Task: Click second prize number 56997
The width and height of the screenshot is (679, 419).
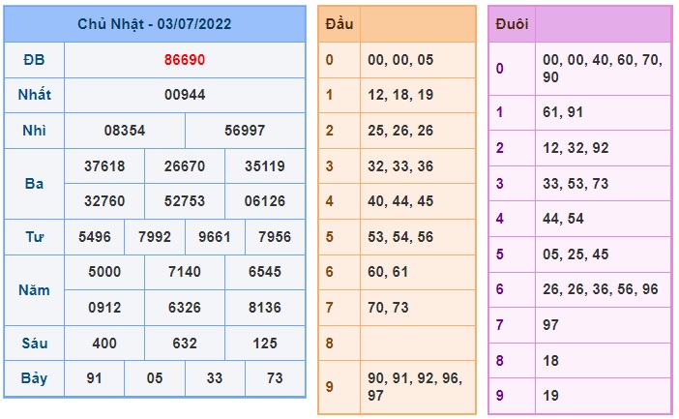Action: click(245, 131)
